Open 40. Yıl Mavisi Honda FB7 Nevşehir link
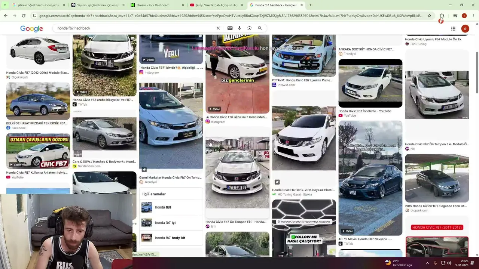The width and height of the screenshot is (479, 269). [x=365, y=239]
